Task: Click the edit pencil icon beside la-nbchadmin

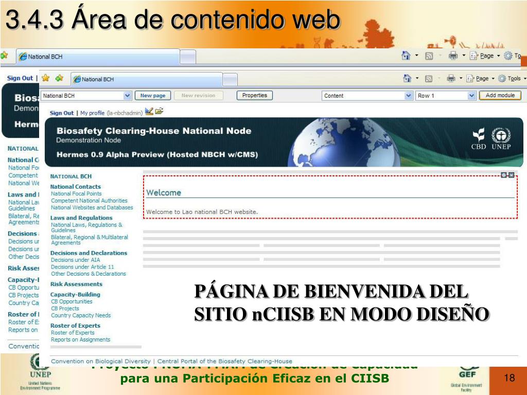Action: [149, 111]
